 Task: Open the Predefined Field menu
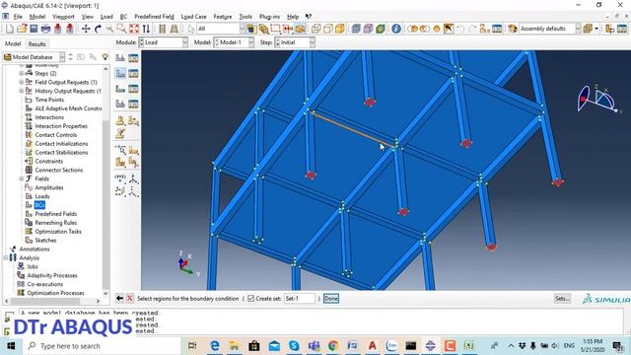[154, 17]
